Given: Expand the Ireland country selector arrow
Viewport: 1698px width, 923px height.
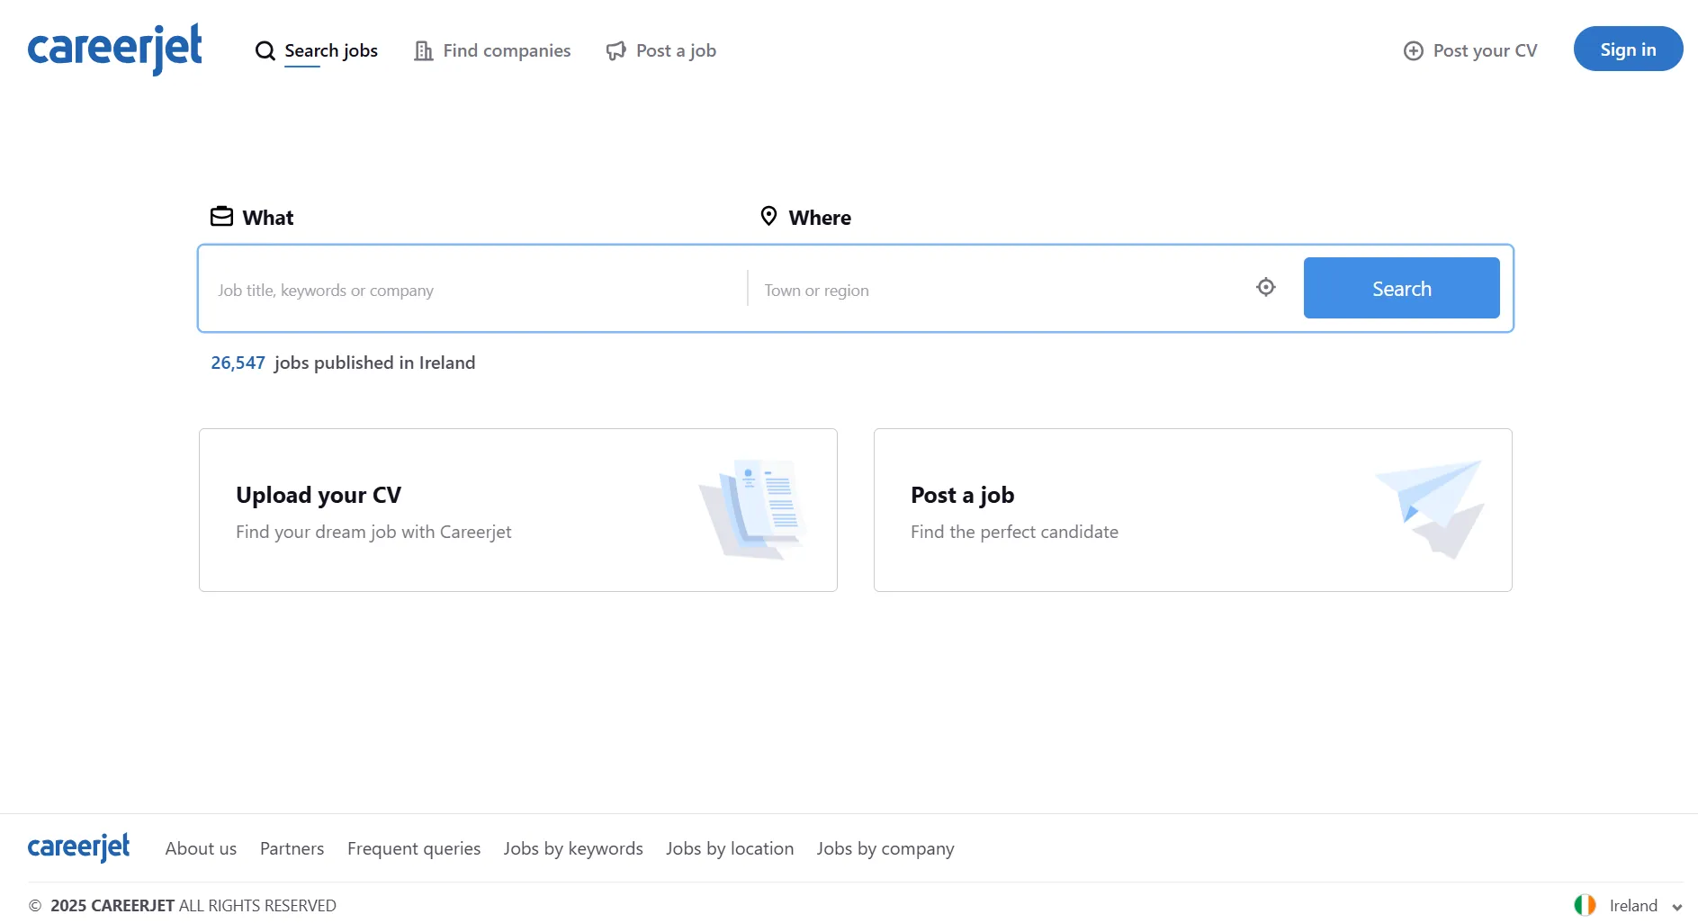Looking at the screenshot, I should 1677,907.
